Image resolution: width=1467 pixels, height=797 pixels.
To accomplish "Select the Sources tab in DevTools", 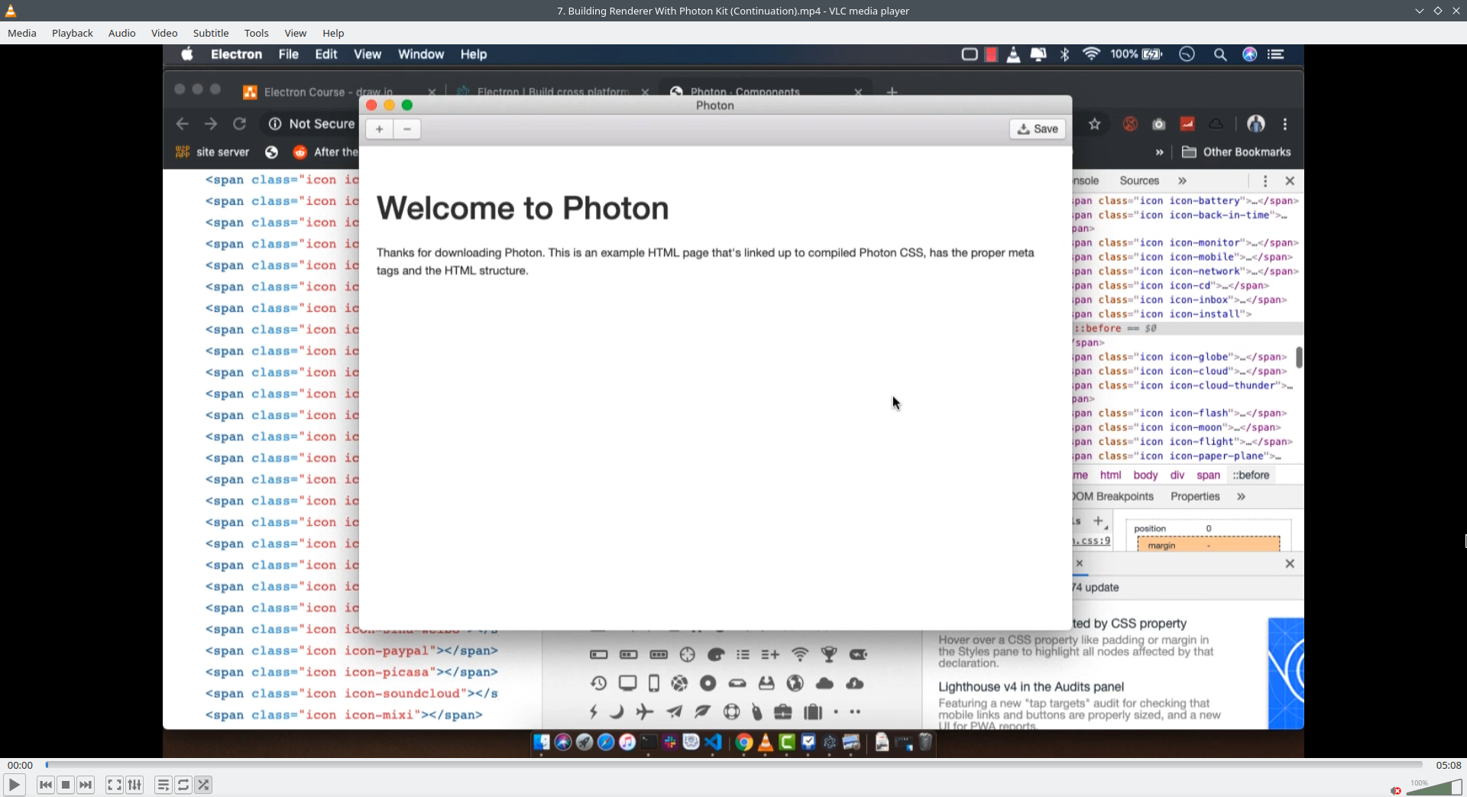I will click(1139, 181).
